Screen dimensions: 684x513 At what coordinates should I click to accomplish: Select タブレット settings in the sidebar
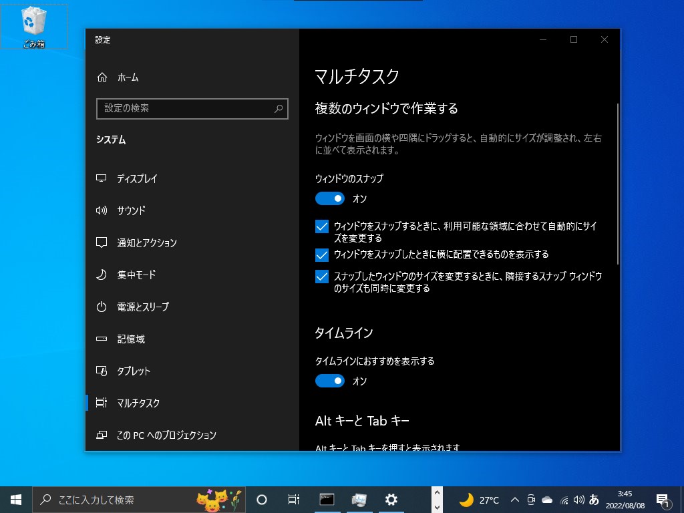pyautogui.click(x=132, y=371)
